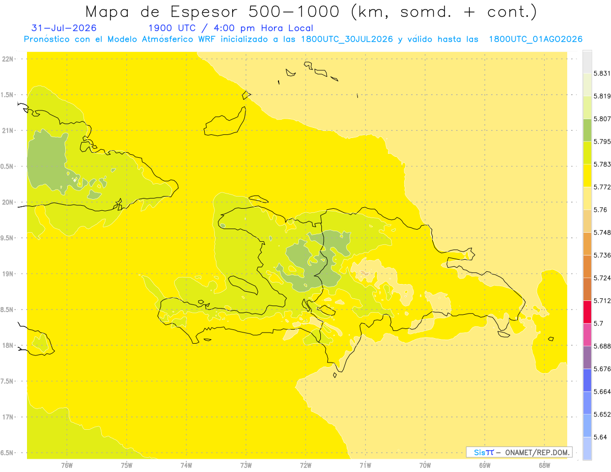Select the blue legend swatch between 5.664 and 5.676
Image resolution: width=611 pixels, height=472 pixels.
pyautogui.click(x=587, y=380)
